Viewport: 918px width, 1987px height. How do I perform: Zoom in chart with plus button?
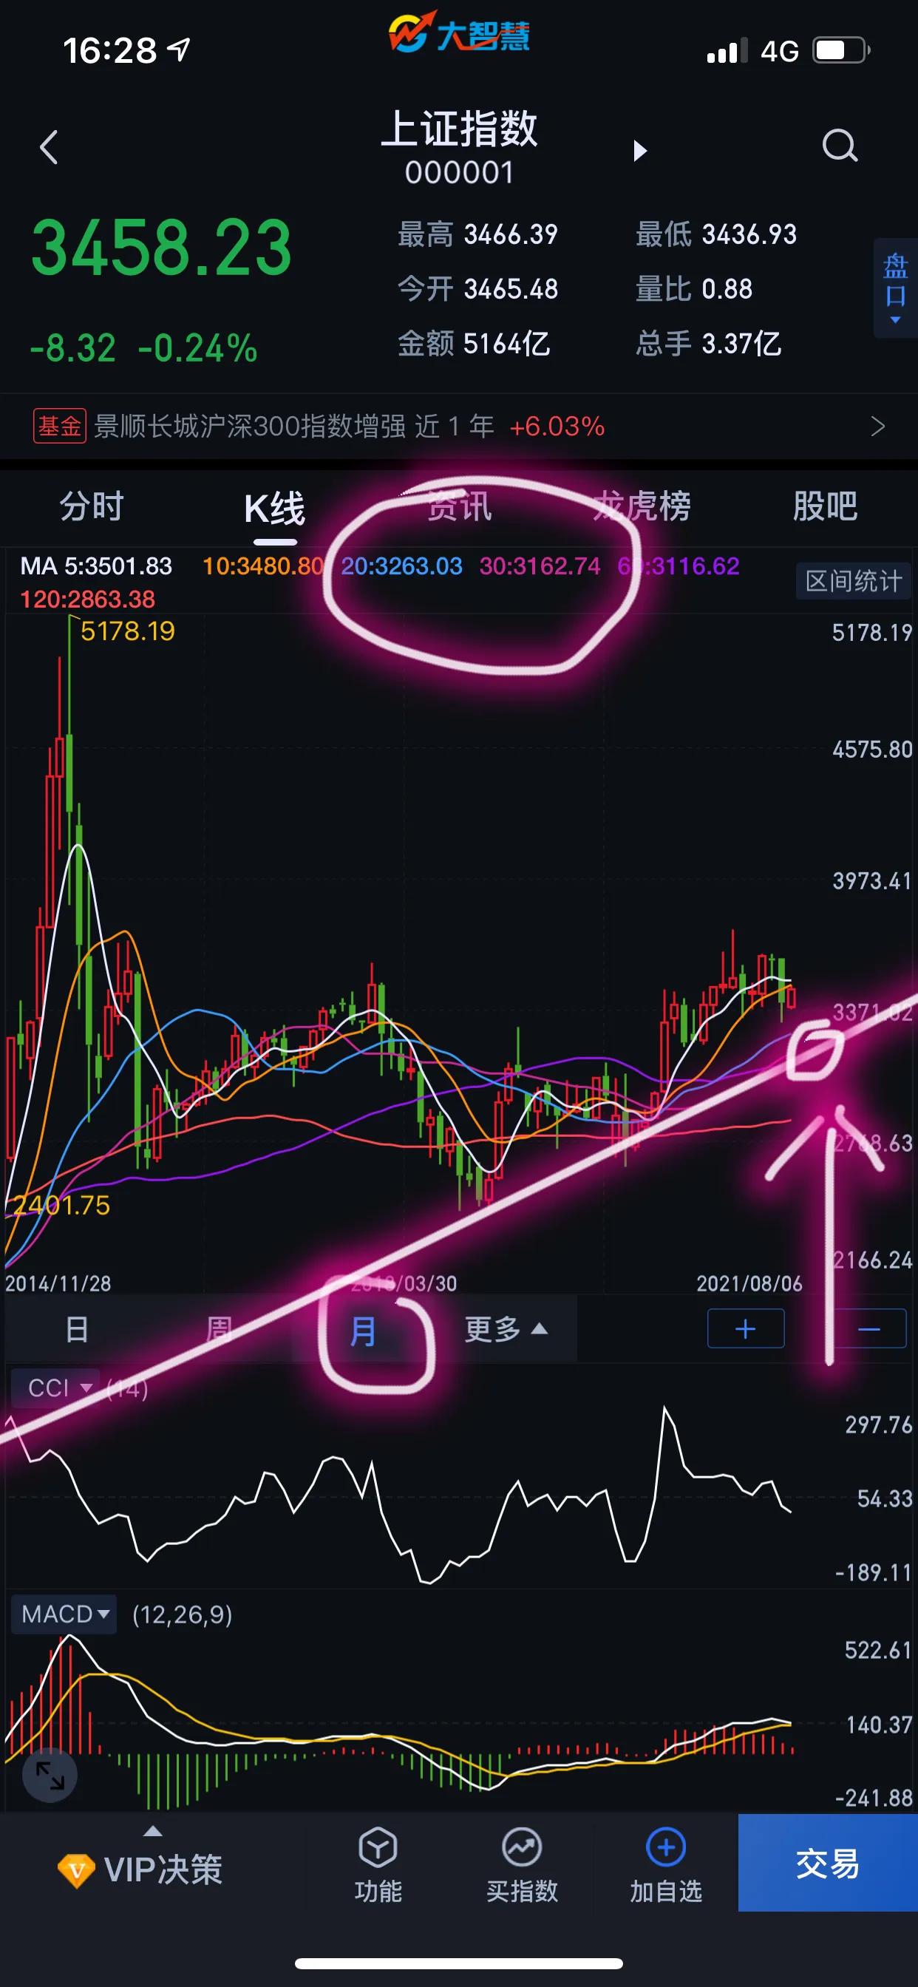745,1328
